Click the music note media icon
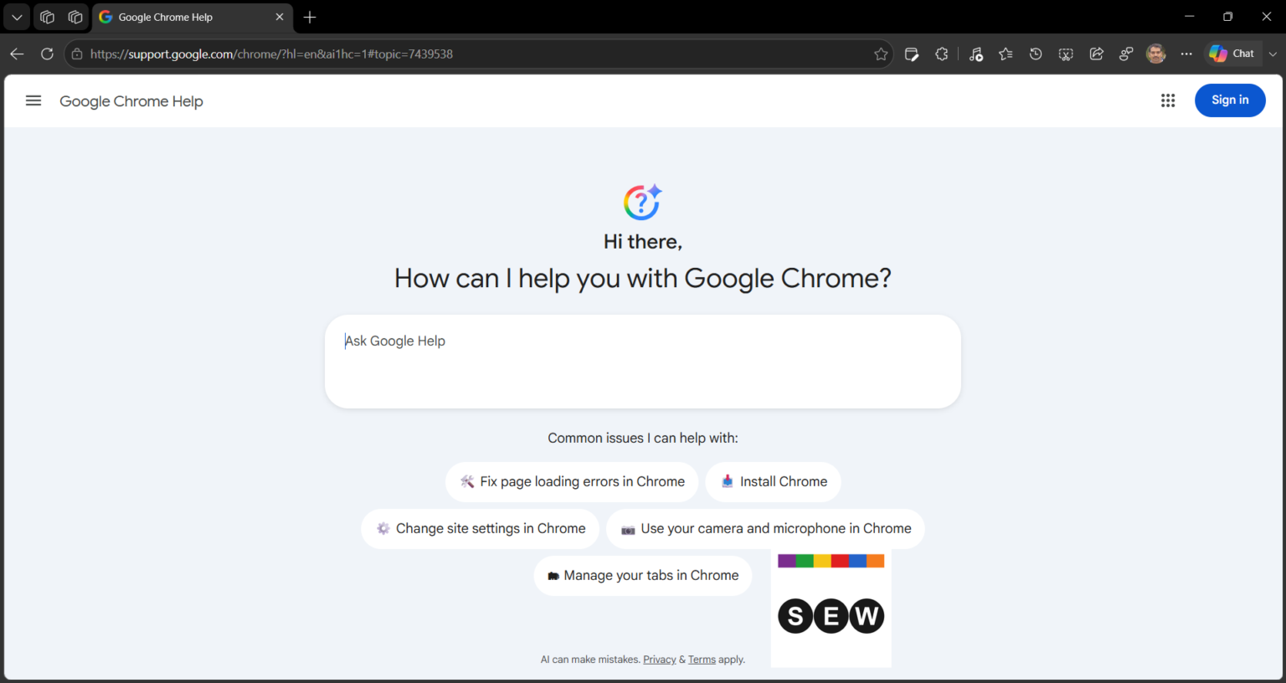1286x683 pixels. (x=976, y=54)
